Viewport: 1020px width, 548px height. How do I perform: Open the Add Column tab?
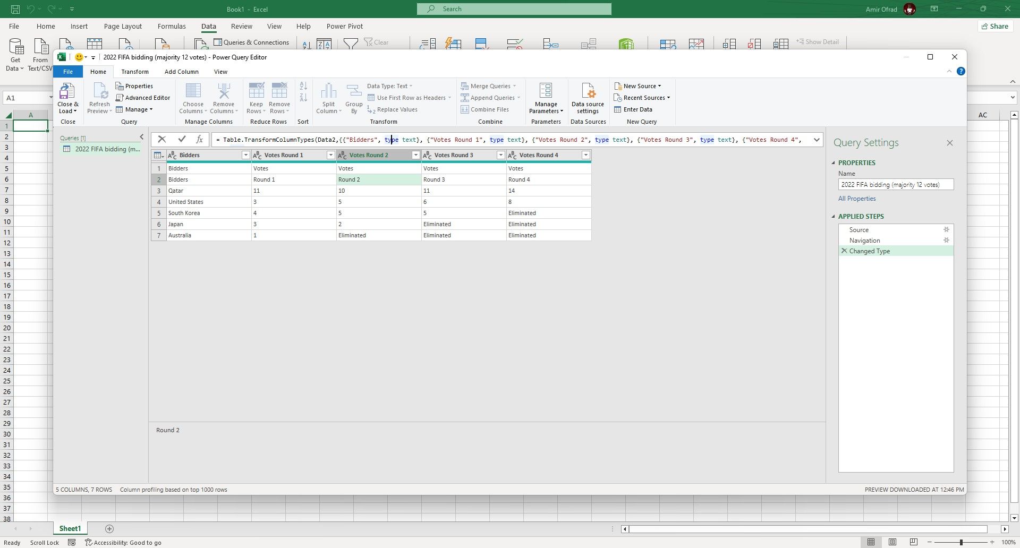click(x=181, y=71)
